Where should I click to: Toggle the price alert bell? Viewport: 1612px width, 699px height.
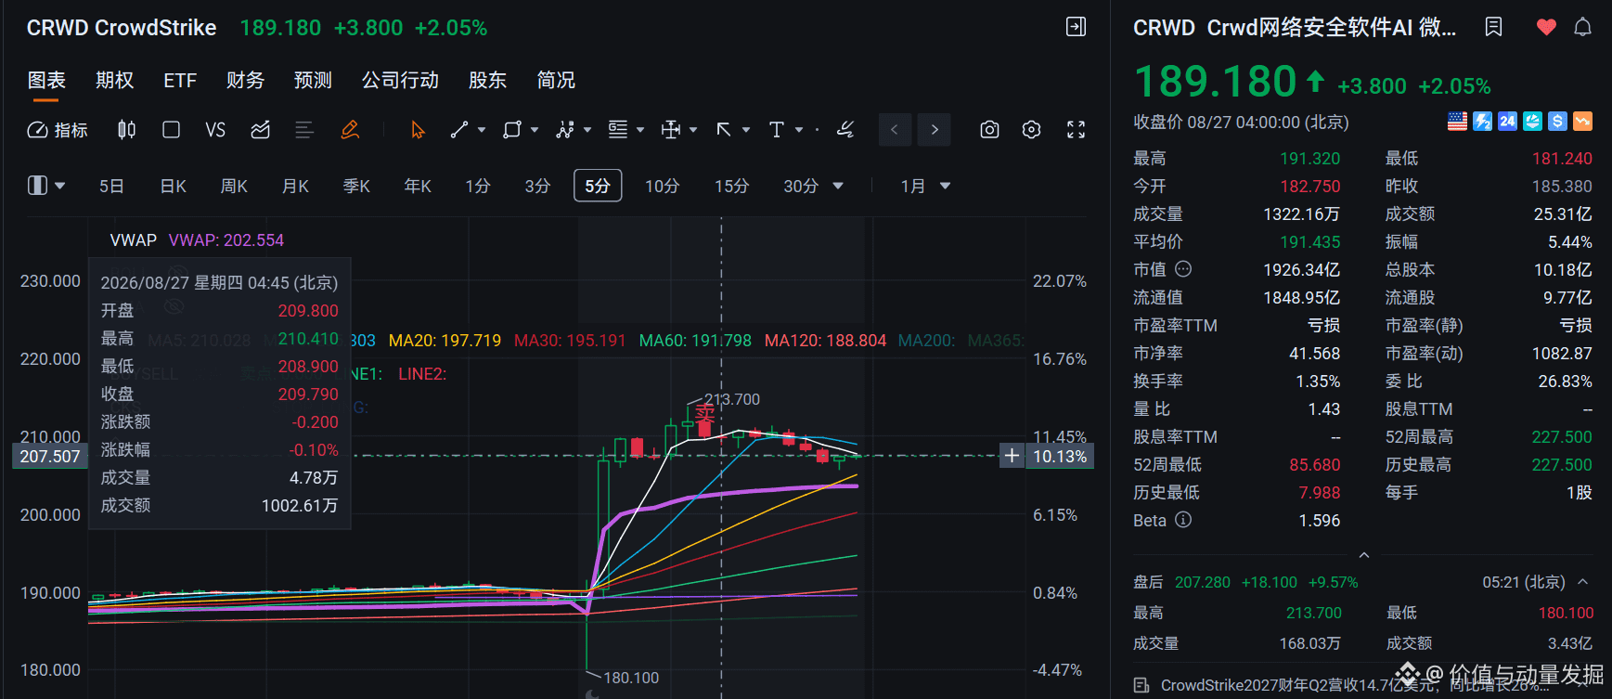[x=1582, y=27]
